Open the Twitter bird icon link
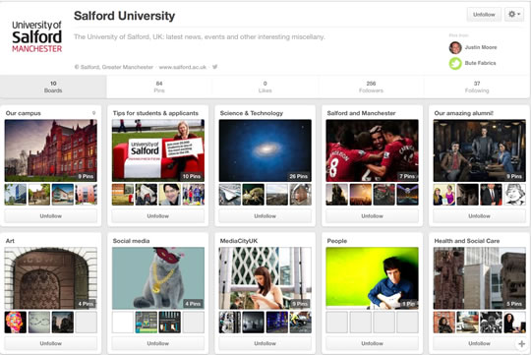 point(214,67)
